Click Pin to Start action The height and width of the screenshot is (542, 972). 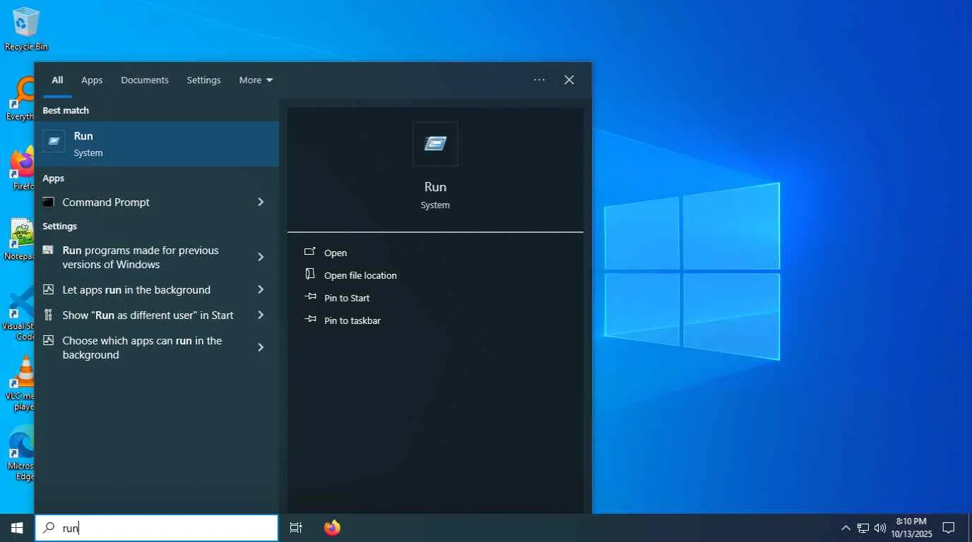(x=347, y=298)
